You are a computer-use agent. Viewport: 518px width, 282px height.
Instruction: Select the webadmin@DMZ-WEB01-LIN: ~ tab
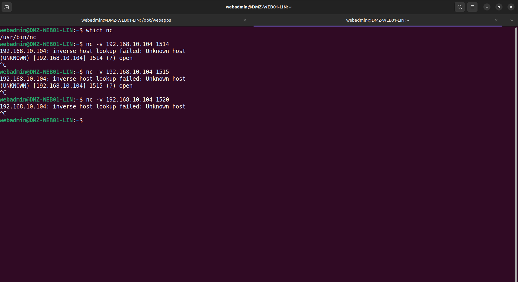click(378, 20)
